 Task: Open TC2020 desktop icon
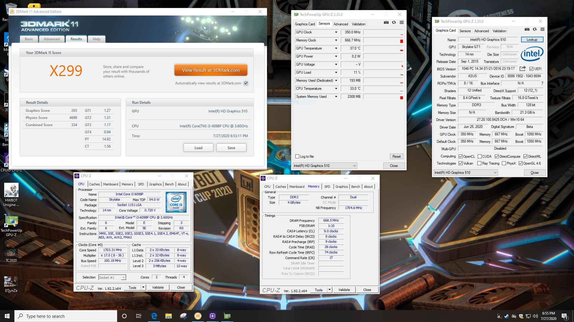[11, 255]
